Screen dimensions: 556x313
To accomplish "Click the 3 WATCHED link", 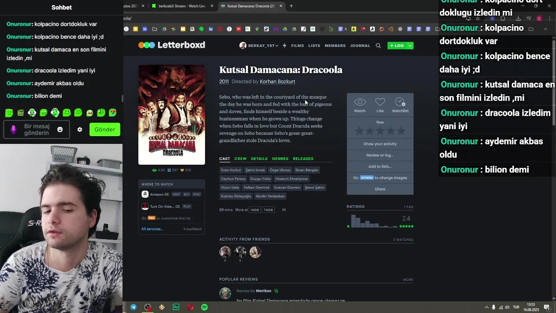I will coord(403,240).
